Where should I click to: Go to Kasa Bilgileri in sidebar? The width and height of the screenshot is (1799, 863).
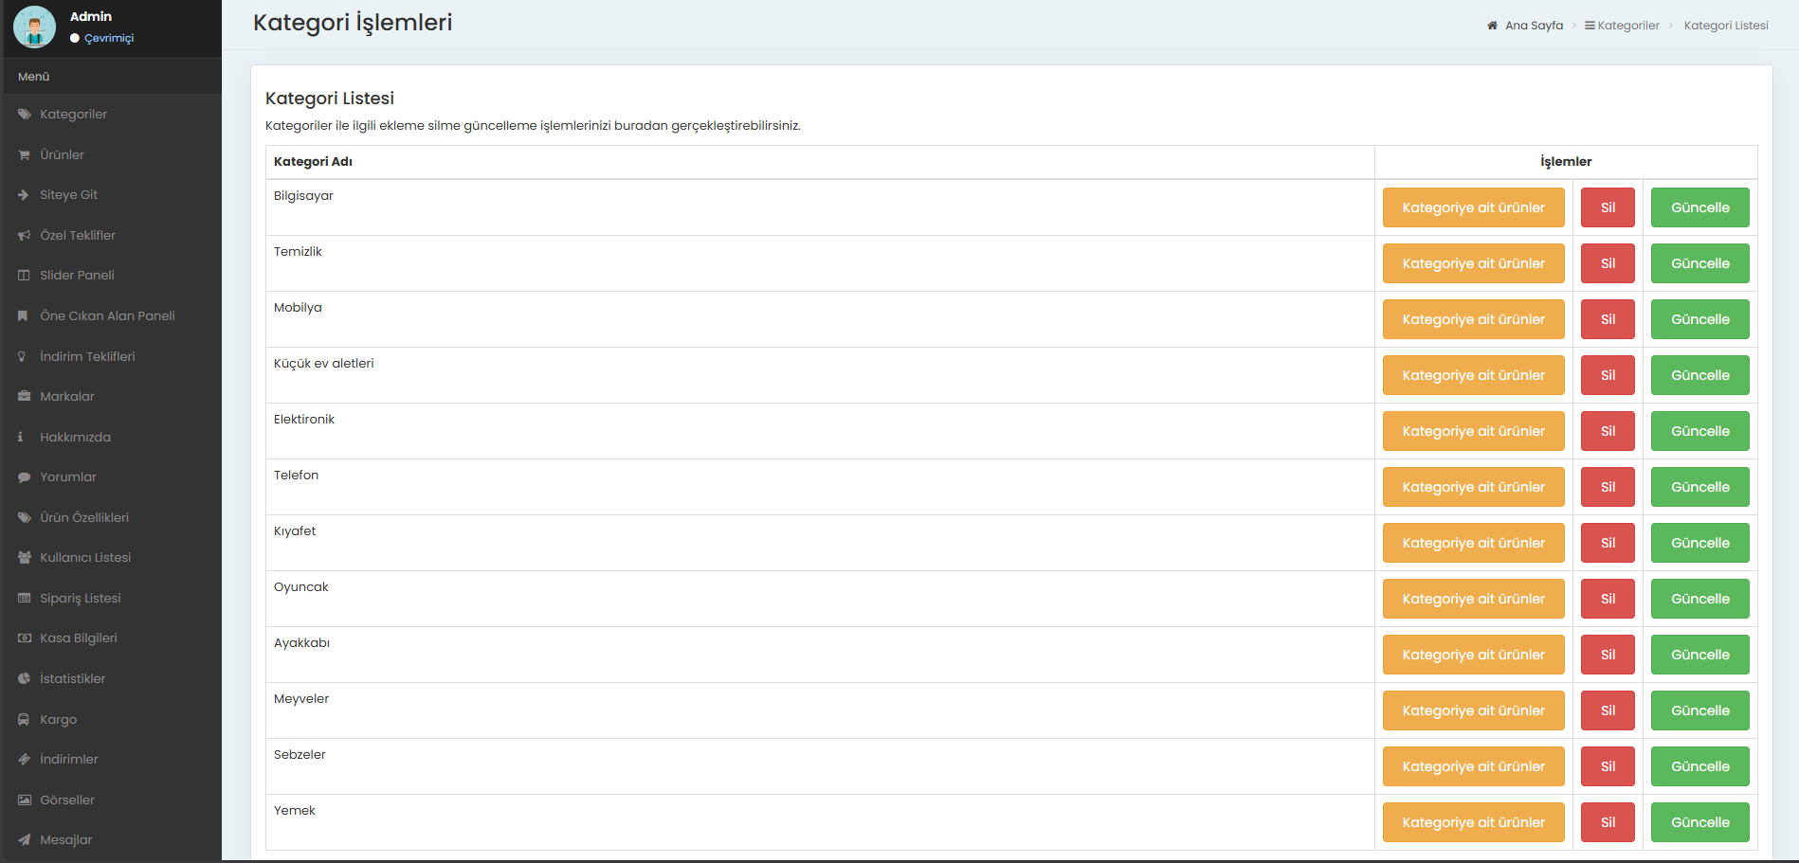click(x=79, y=638)
